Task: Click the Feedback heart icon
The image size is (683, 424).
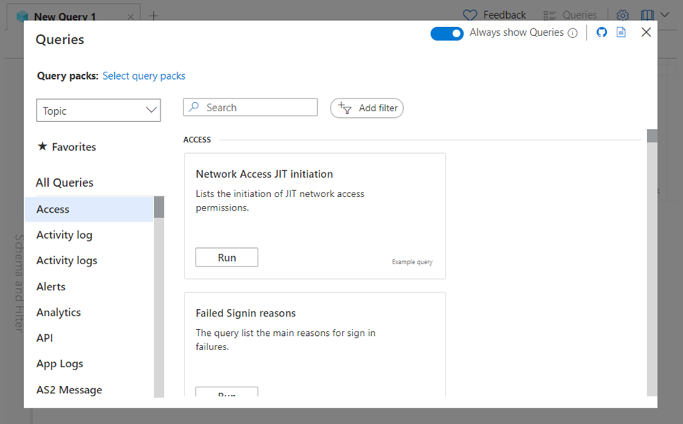Action: (x=470, y=15)
